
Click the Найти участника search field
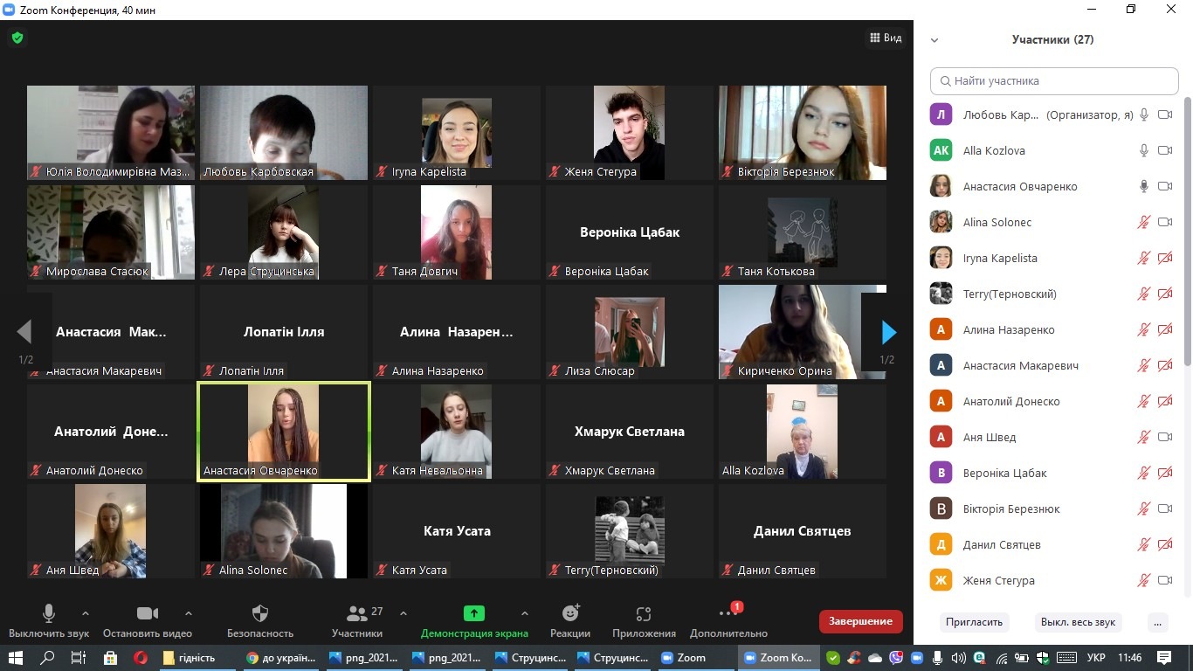pyautogui.click(x=1054, y=81)
